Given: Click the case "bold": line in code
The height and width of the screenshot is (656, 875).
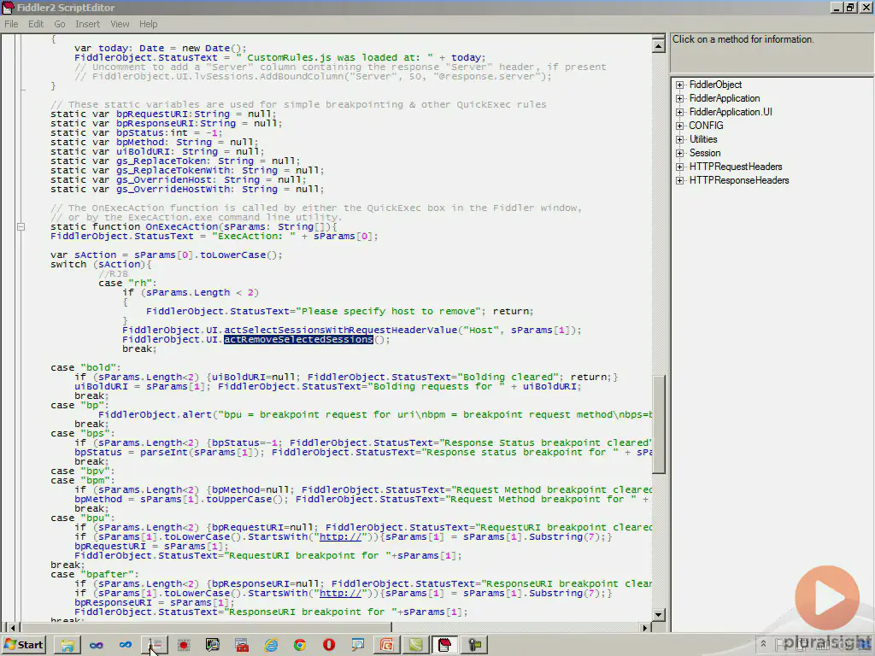Looking at the screenshot, I should click(86, 367).
